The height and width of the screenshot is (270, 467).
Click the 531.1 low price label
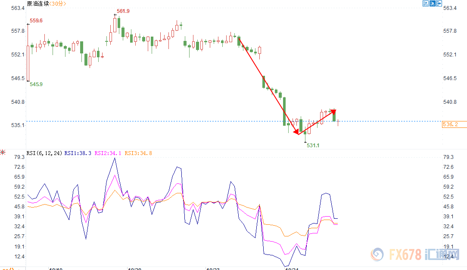point(313,146)
